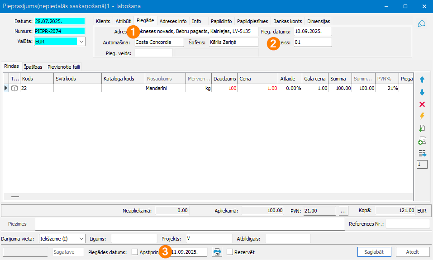Click the References Nr. field
433x260 pixels.
click(408, 224)
